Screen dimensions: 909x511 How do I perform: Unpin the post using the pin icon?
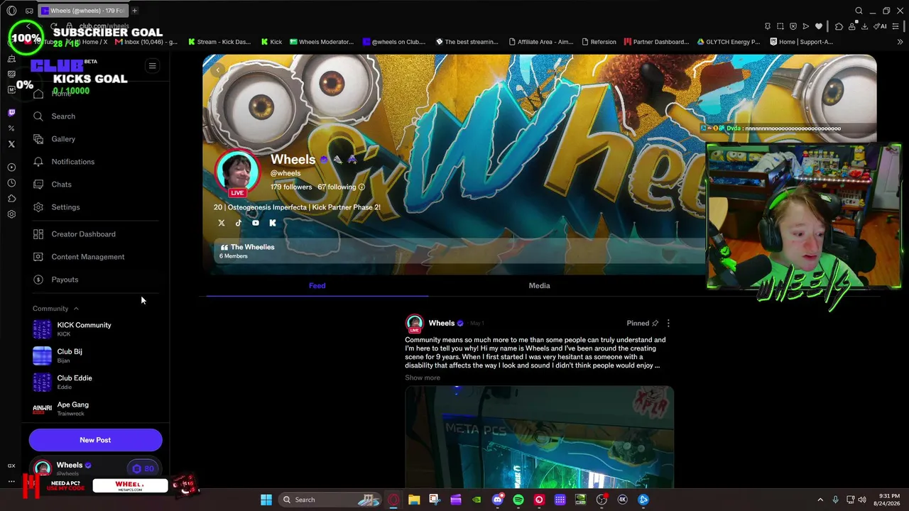pyautogui.click(x=655, y=324)
